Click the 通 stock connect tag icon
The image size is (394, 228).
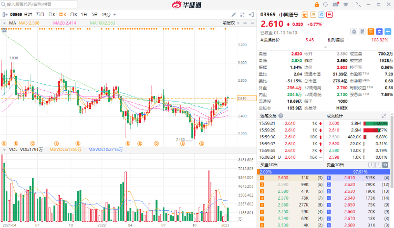[322, 15]
